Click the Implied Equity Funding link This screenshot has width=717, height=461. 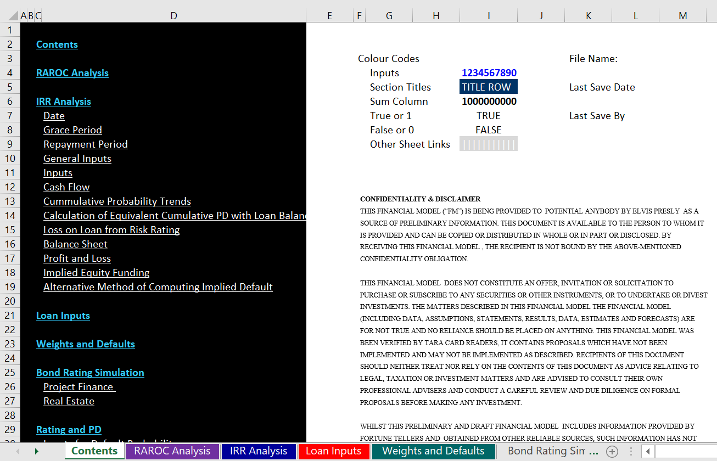tap(96, 273)
